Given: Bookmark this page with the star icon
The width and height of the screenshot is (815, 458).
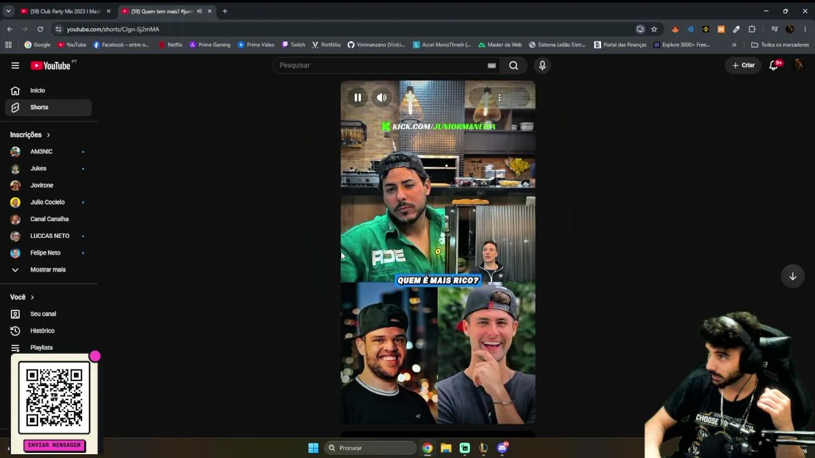Looking at the screenshot, I should (654, 29).
